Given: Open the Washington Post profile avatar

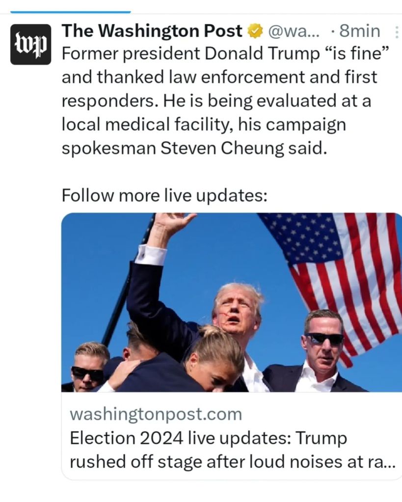Looking at the screenshot, I should click(x=31, y=44).
